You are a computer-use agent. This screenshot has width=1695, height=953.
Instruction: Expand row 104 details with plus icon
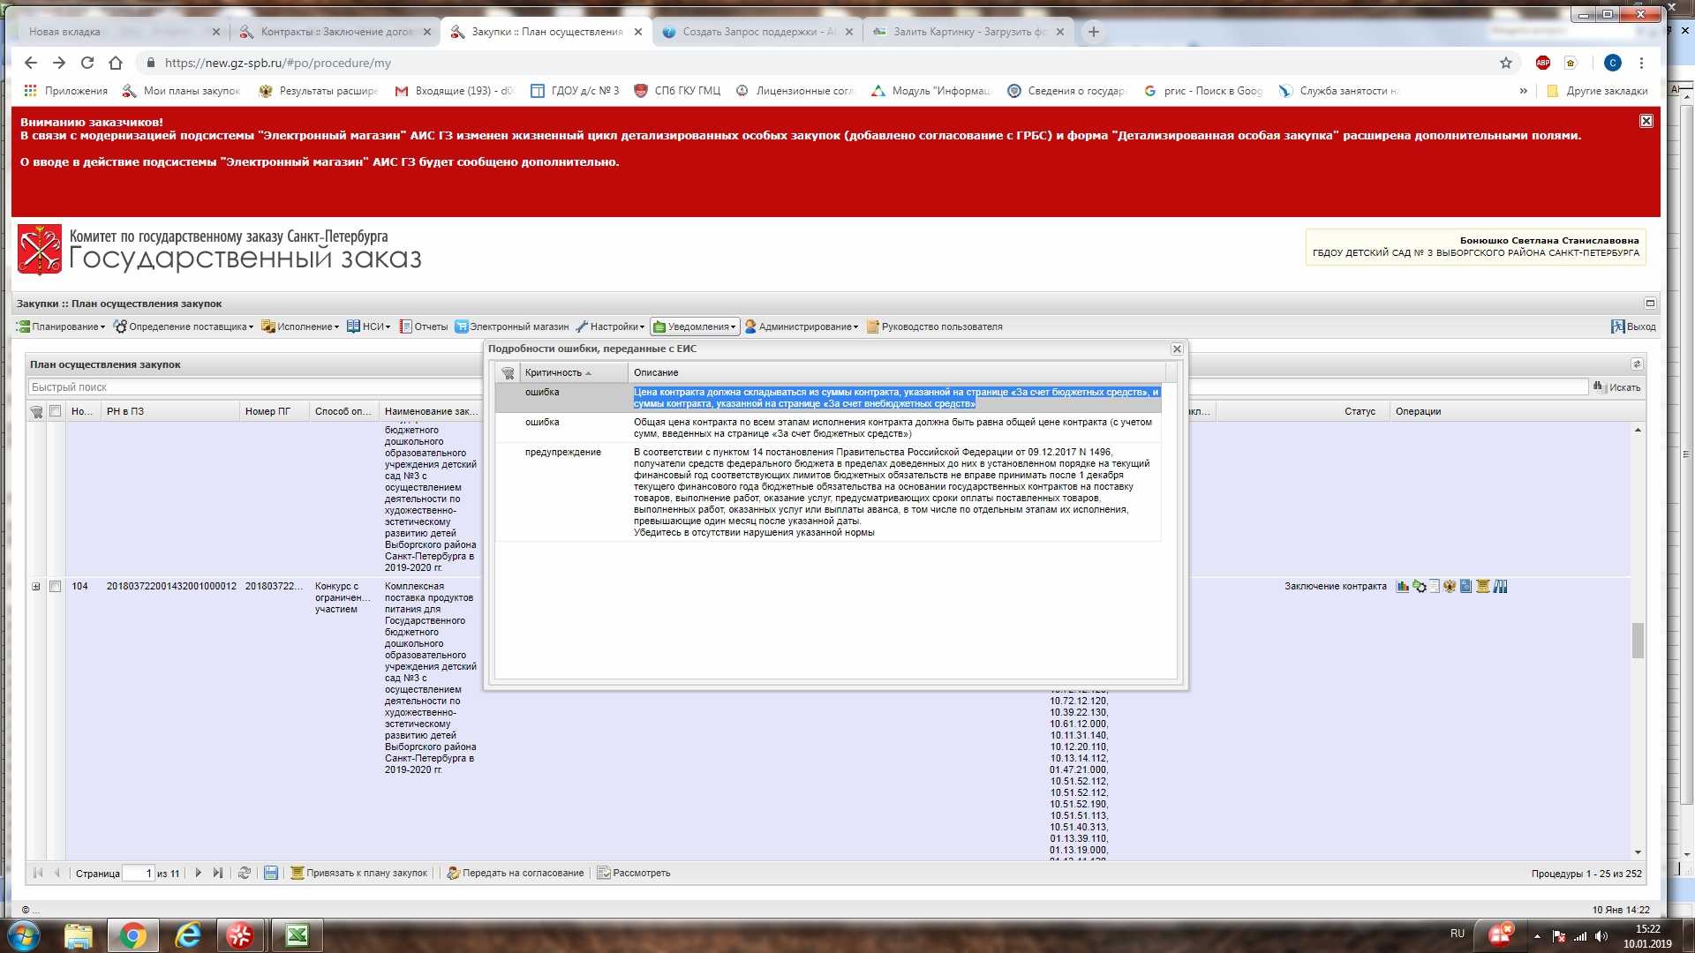point(36,587)
